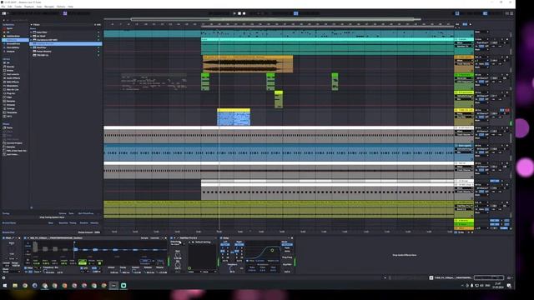
Task: Select the green third track title
Action: [x=465, y=75]
